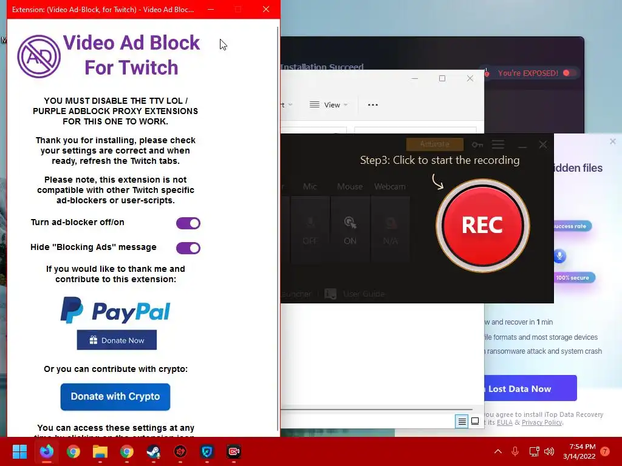Expand the system tray hidden icons chevron
This screenshot has width=622, height=466.
coord(498,451)
